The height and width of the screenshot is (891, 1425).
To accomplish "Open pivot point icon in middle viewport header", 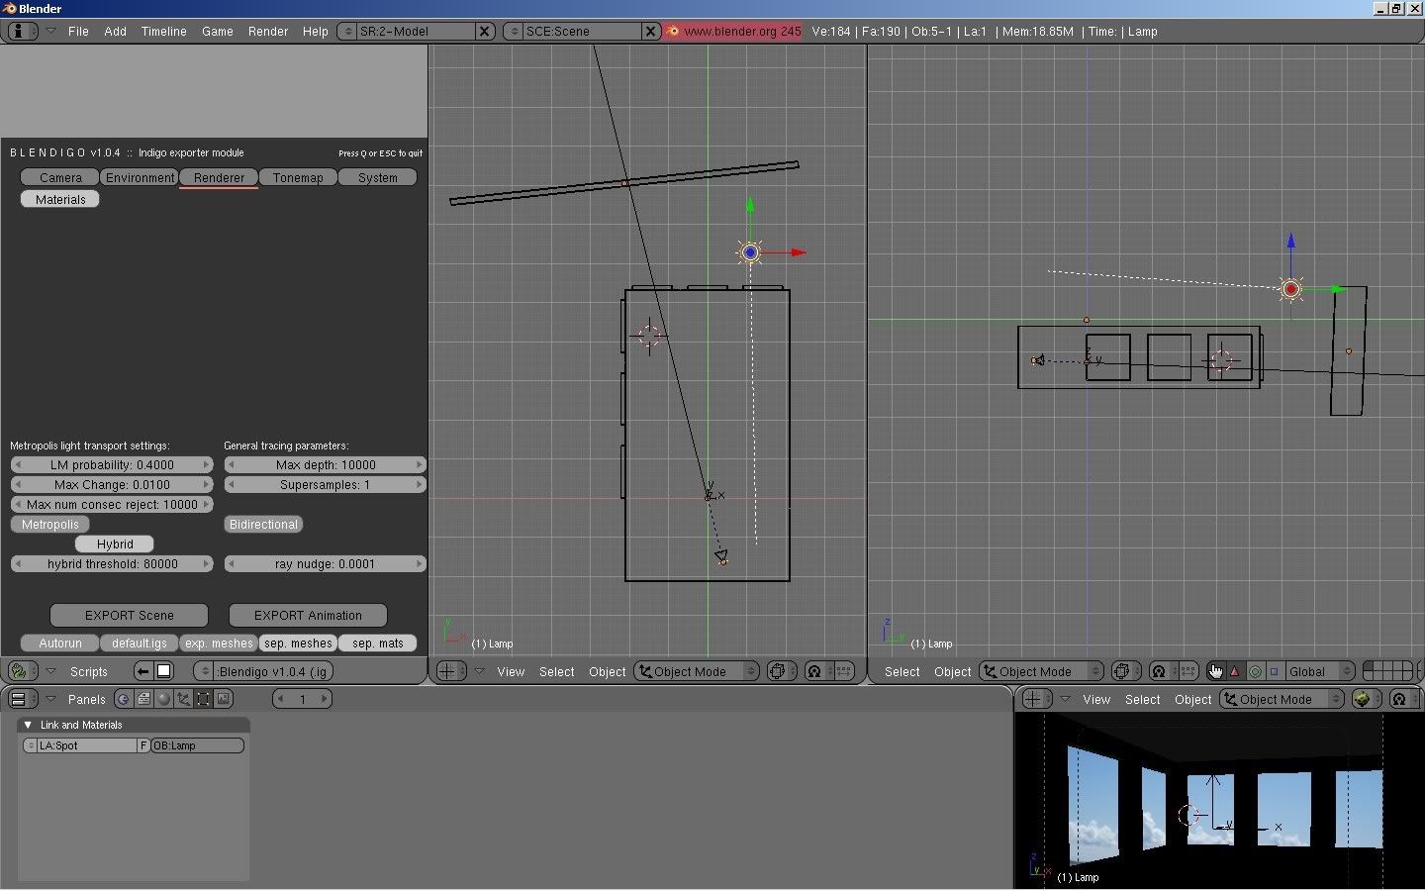I will [817, 671].
